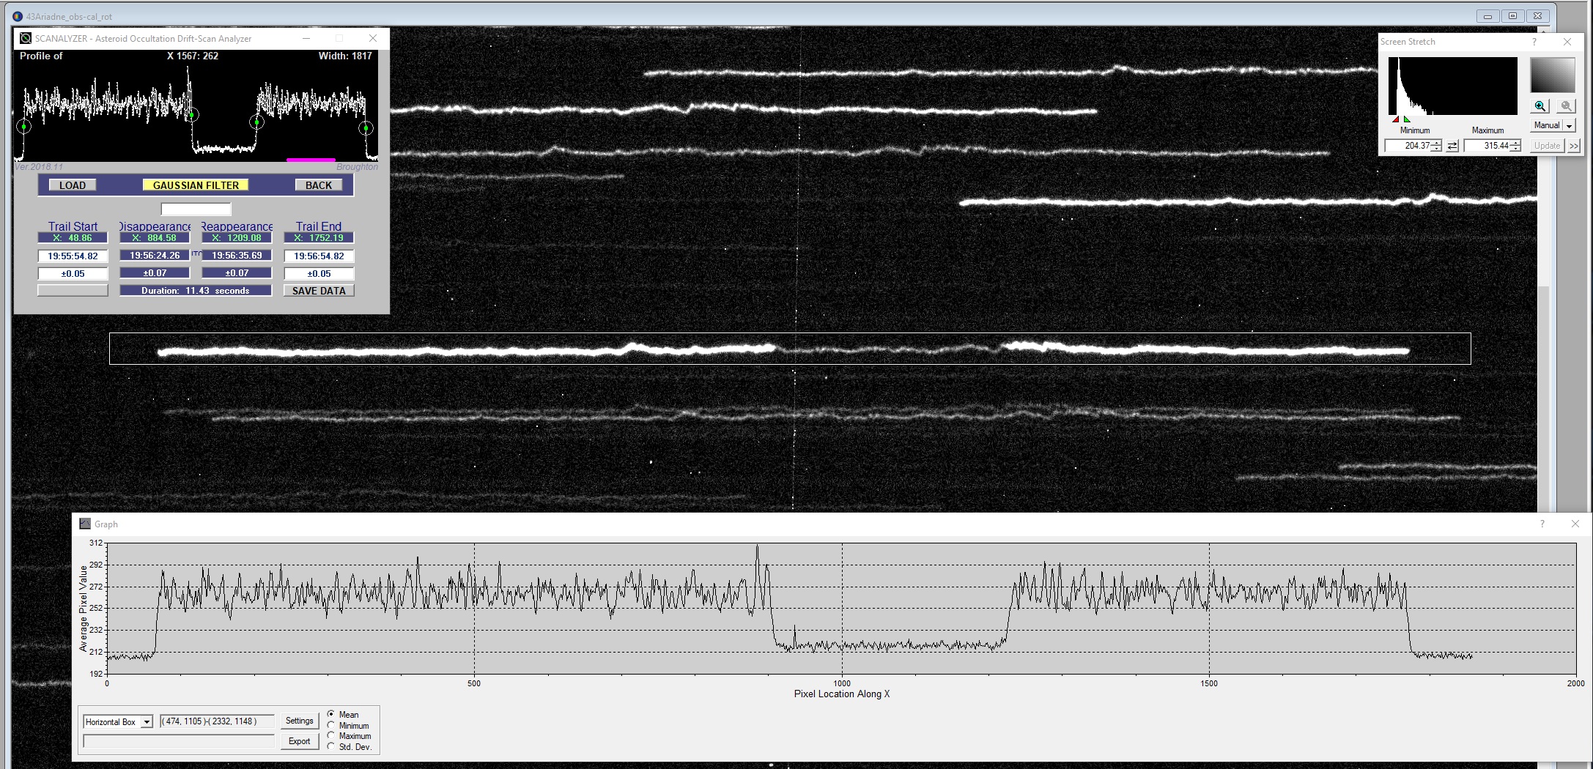
Task: Minimize the Scanalyzer window
Action: pyautogui.click(x=306, y=38)
